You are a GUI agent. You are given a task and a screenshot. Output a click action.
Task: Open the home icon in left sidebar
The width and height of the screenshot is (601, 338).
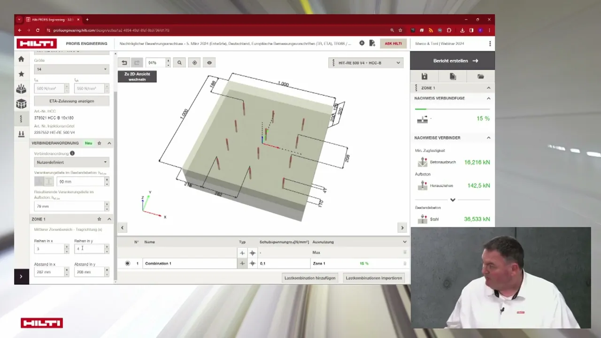(21, 59)
